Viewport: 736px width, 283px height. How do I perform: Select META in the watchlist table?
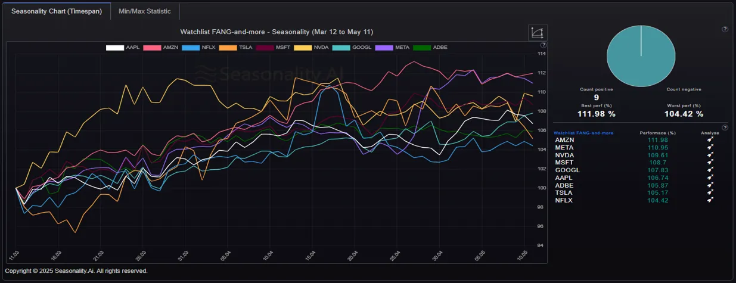click(x=564, y=147)
